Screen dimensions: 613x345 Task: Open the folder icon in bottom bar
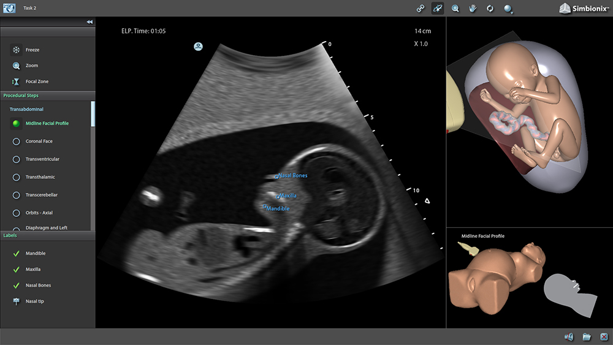click(x=587, y=336)
